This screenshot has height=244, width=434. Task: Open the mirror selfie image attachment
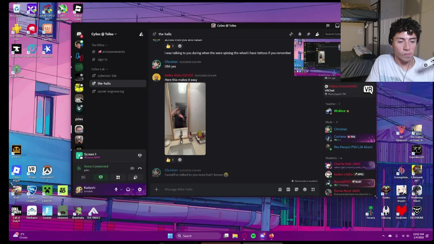tap(185, 119)
